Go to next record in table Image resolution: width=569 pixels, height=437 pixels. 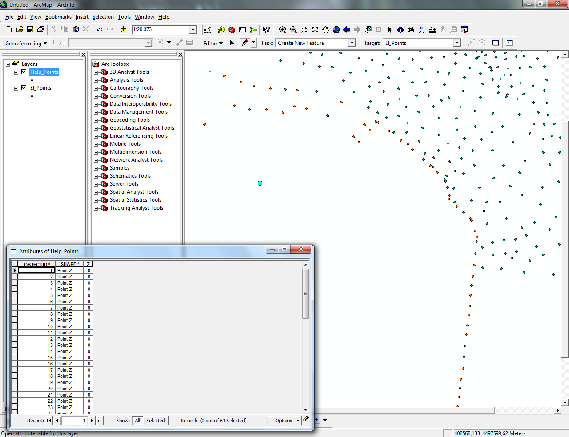click(x=92, y=421)
